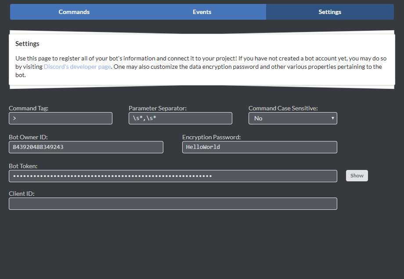Click the Bot Token label
The image size is (404, 279).
pyautogui.click(x=23, y=166)
